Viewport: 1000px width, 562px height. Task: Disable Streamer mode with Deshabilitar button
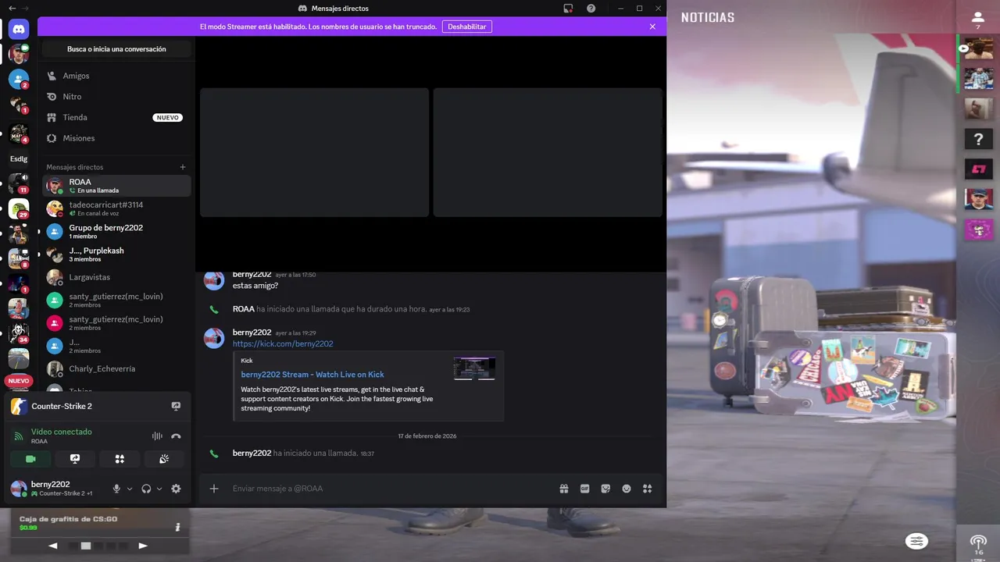pos(467,27)
